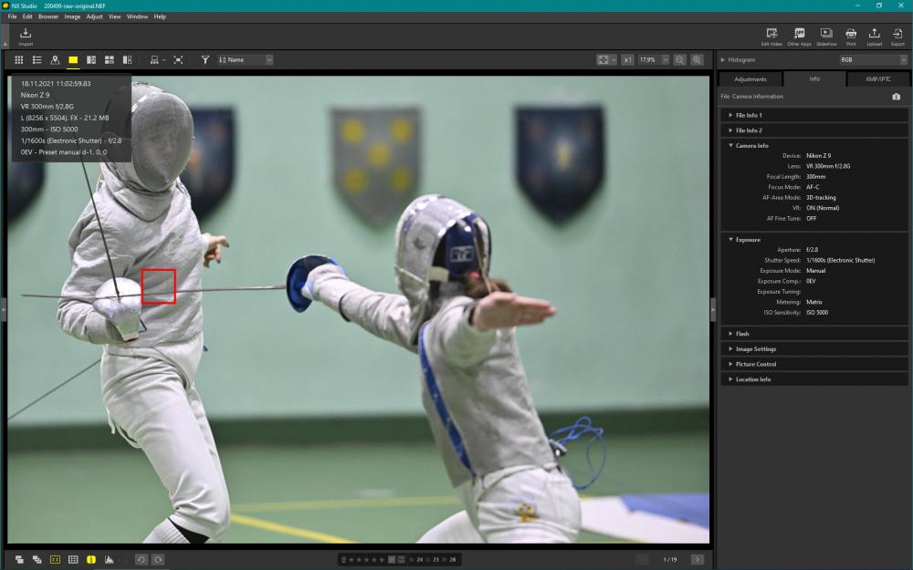Switch to thumbnail list view
This screenshot has height=570, width=913.
37,60
